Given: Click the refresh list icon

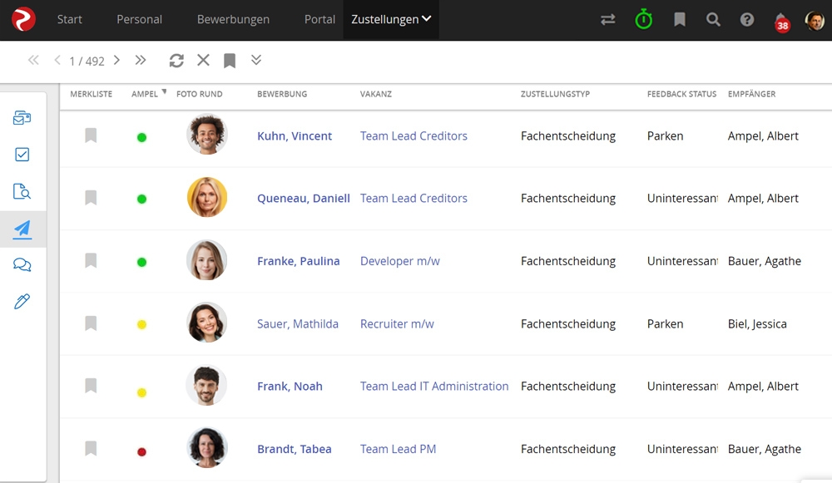Looking at the screenshot, I should click(176, 60).
